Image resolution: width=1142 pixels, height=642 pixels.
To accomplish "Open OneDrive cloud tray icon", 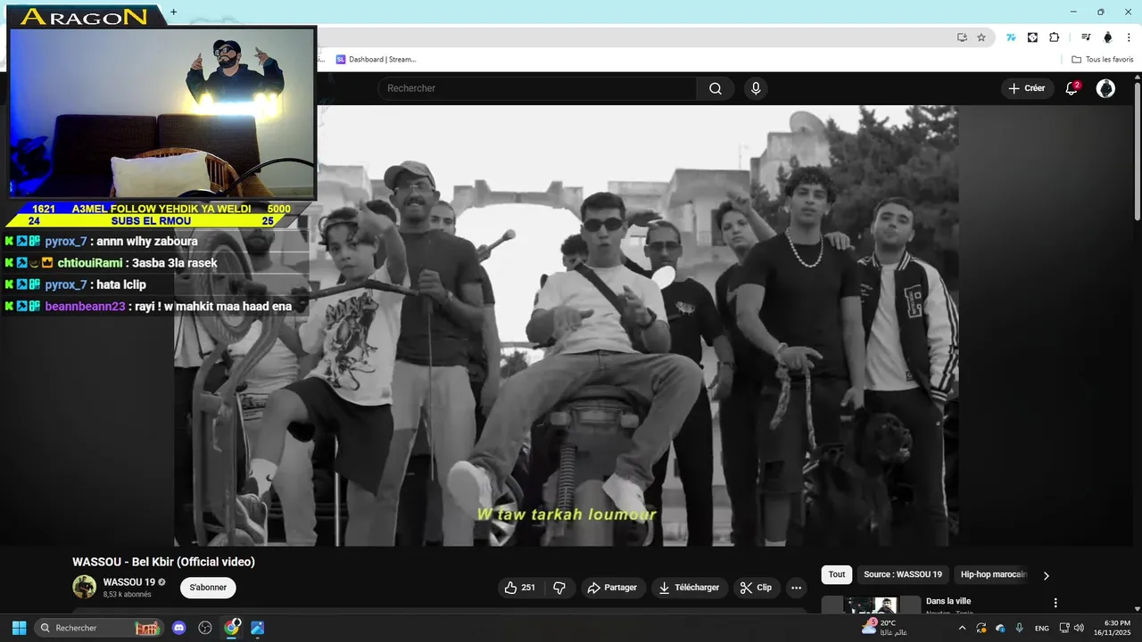I will coord(1000,628).
